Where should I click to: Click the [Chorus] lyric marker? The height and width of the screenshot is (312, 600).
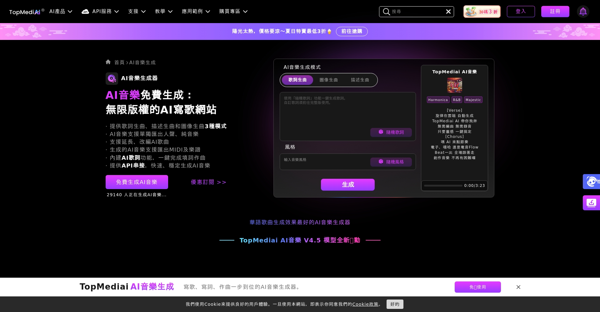[455, 137]
